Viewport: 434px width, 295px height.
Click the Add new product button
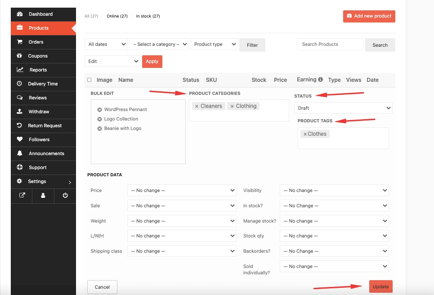(369, 16)
